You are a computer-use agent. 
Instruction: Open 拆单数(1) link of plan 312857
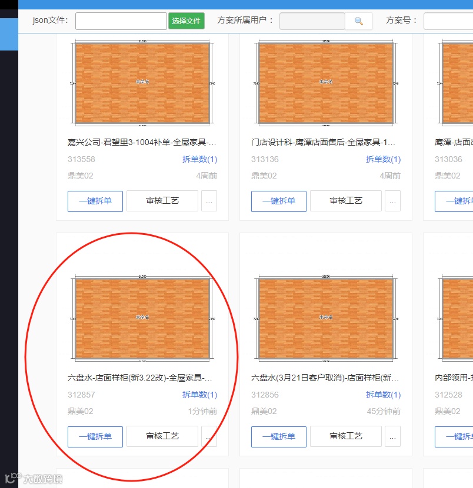click(199, 395)
